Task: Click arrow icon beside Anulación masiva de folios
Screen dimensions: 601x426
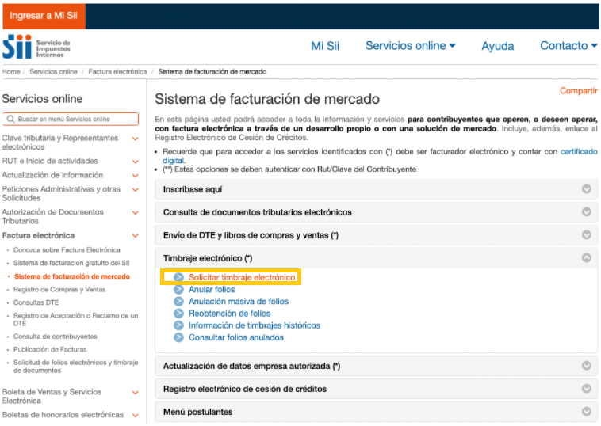Action: [178, 301]
